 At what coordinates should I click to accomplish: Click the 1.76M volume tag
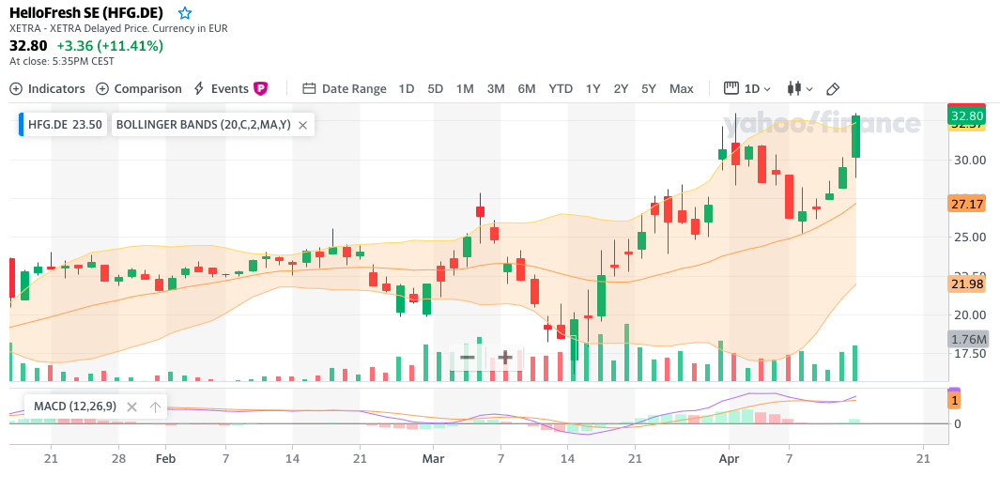(x=968, y=339)
